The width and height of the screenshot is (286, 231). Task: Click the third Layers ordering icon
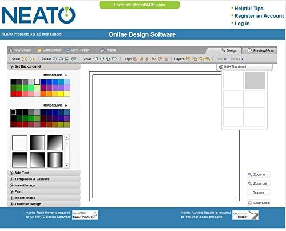click(x=201, y=59)
